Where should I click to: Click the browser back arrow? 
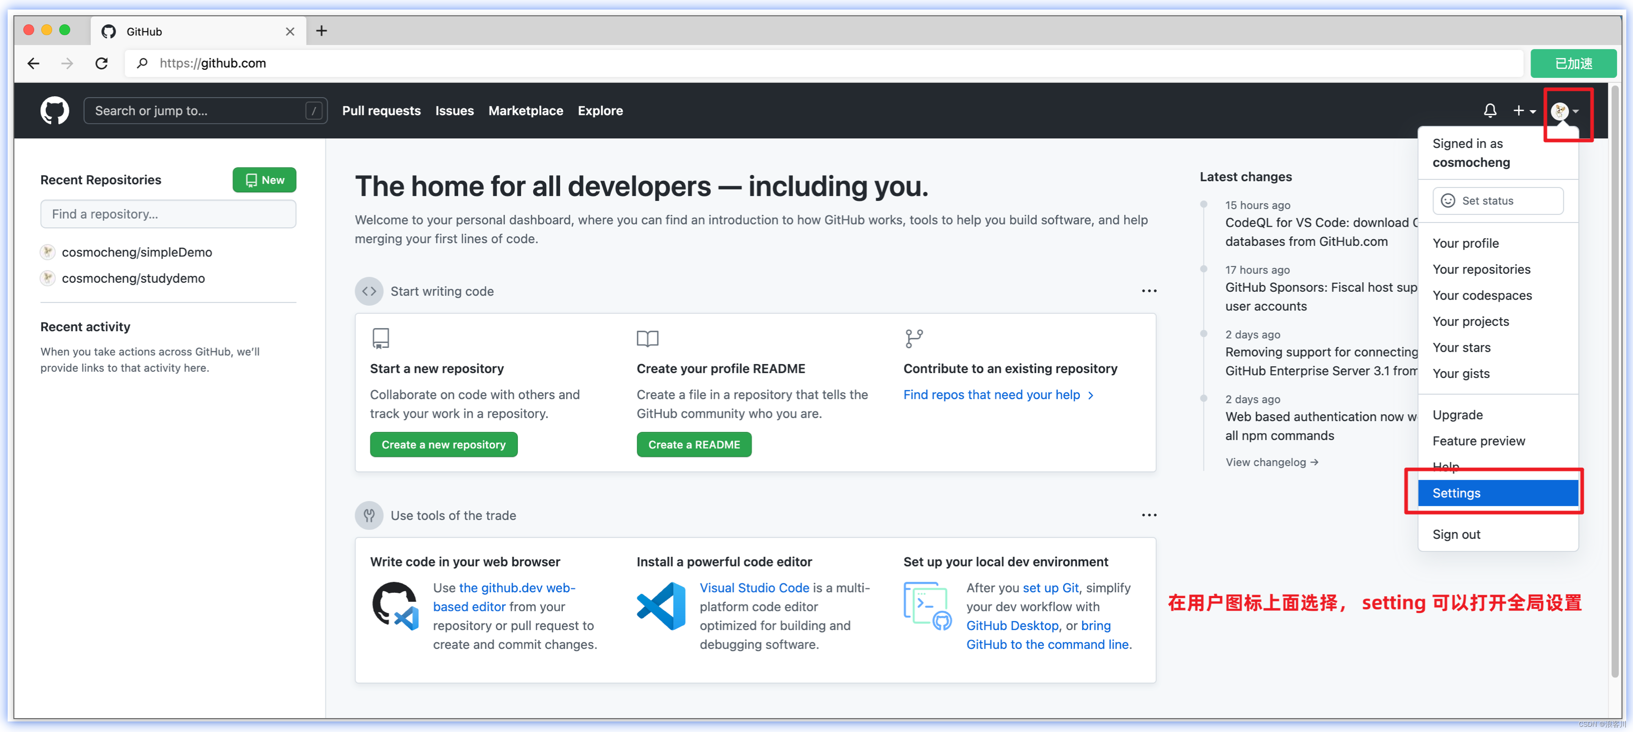click(x=34, y=63)
